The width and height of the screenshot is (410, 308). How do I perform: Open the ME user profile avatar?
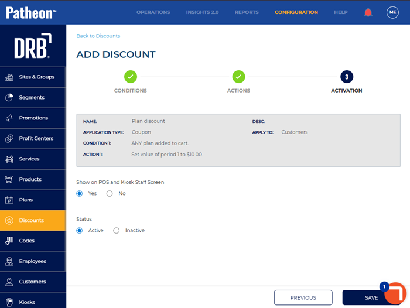pyautogui.click(x=392, y=12)
